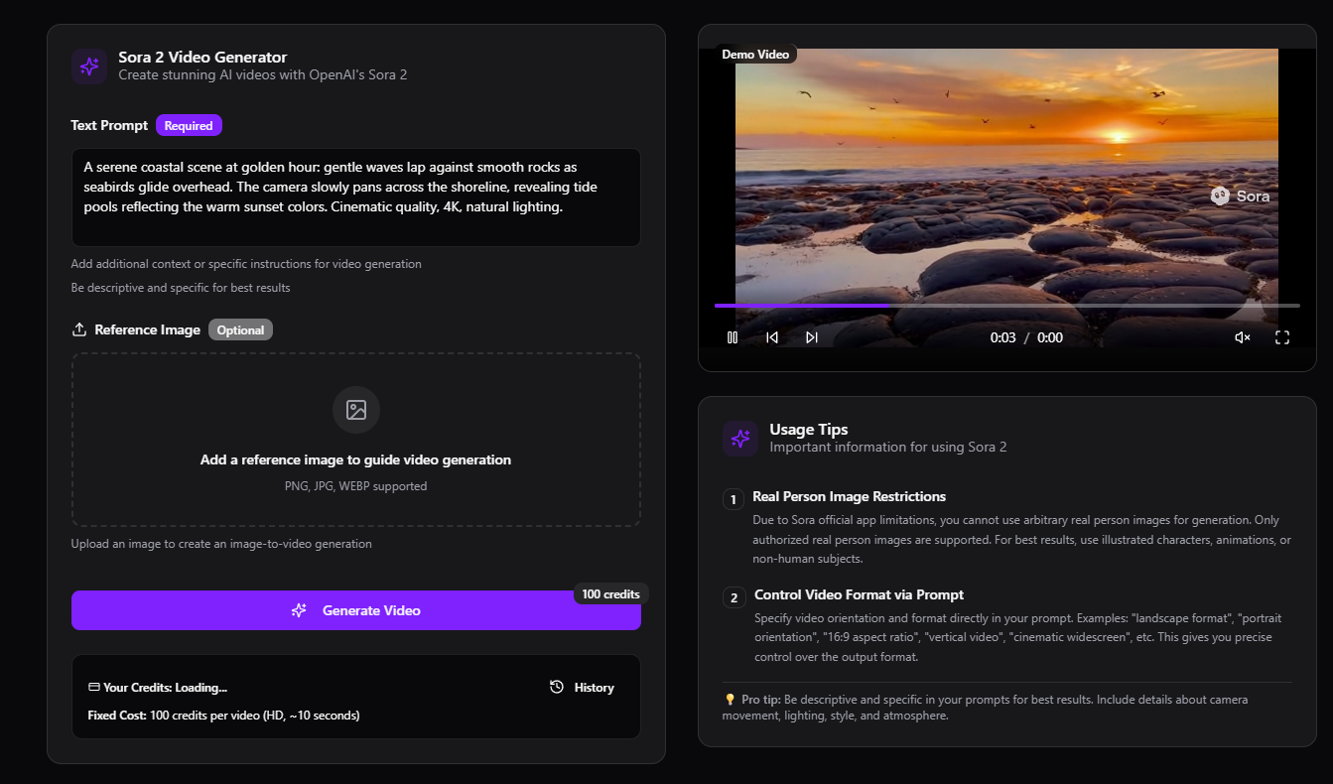Skip to previous track in demo video
The height and width of the screenshot is (784, 1333).
[x=772, y=337]
